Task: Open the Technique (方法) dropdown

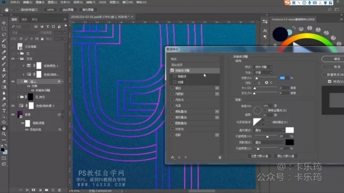Action: [263, 72]
